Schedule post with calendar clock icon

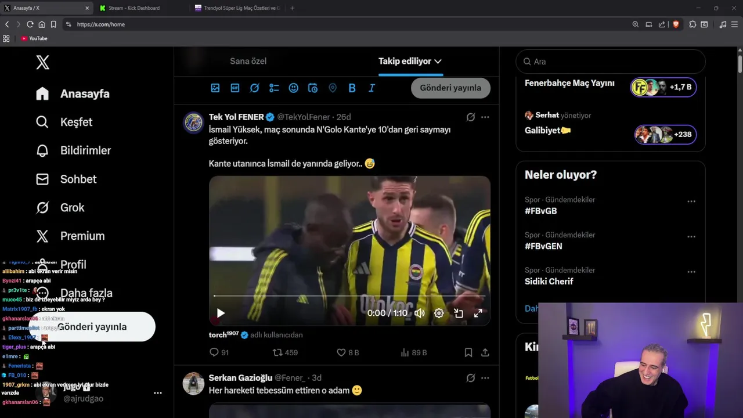313,88
